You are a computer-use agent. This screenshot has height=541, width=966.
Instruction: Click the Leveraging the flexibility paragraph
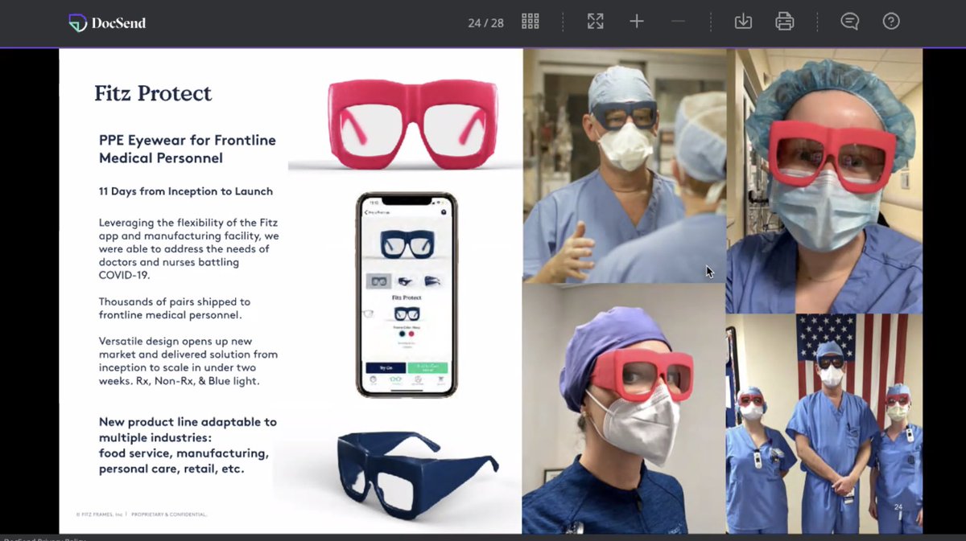(189, 248)
